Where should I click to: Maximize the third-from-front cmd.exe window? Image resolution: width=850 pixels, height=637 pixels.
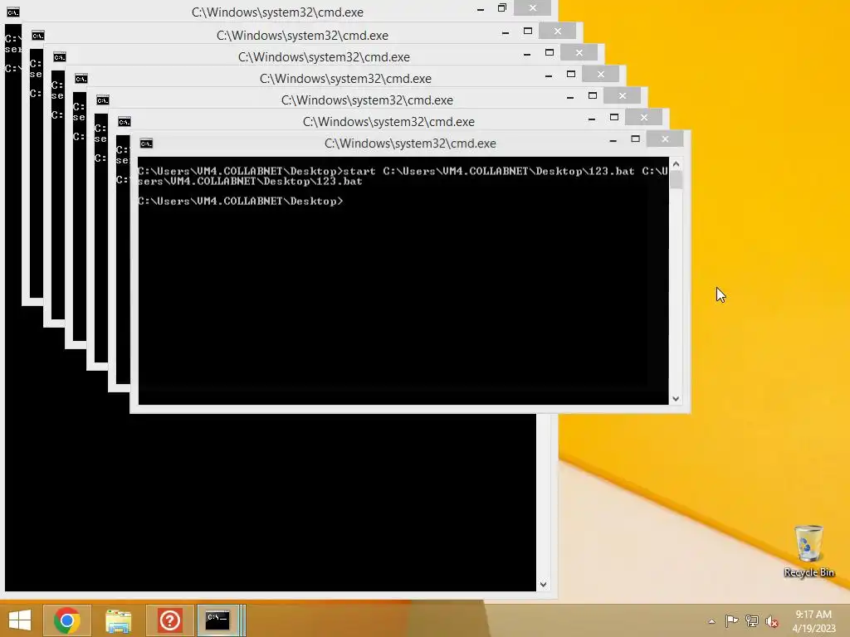[593, 96]
